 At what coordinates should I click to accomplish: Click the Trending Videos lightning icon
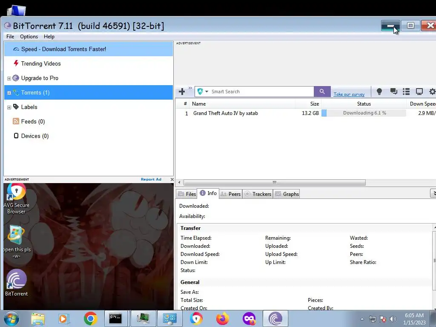(x=16, y=63)
